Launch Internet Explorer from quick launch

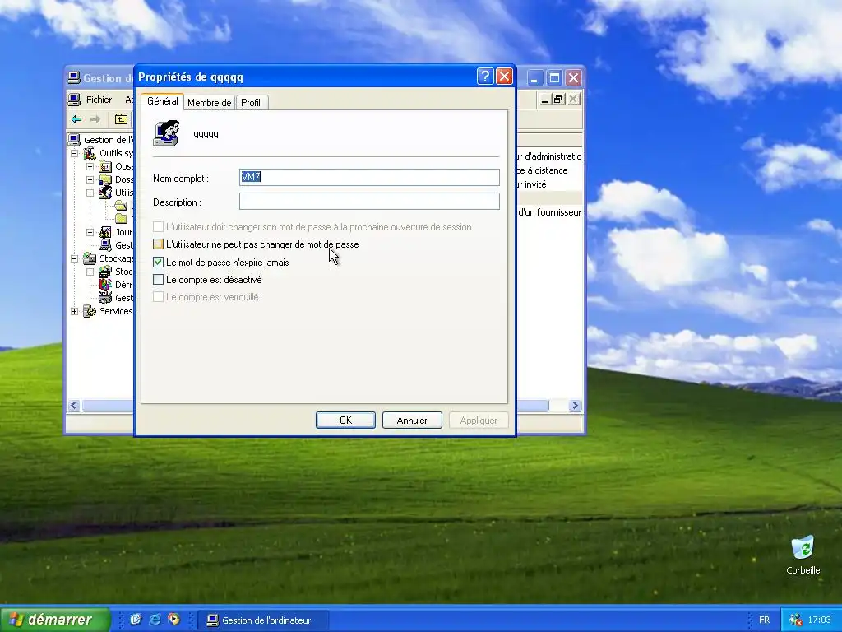pos(155,620)
